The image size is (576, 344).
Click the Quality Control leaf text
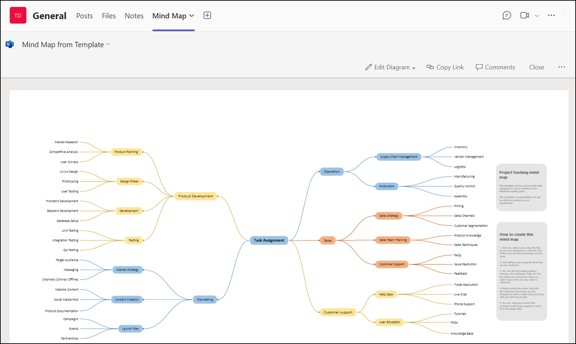[465, 186]
